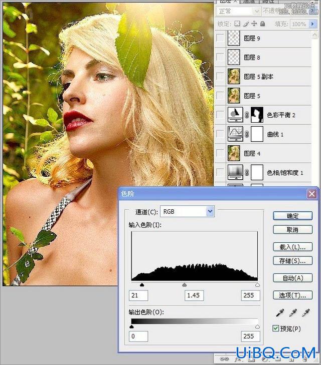Click the 自动(A) auto button

click(292, 278)
